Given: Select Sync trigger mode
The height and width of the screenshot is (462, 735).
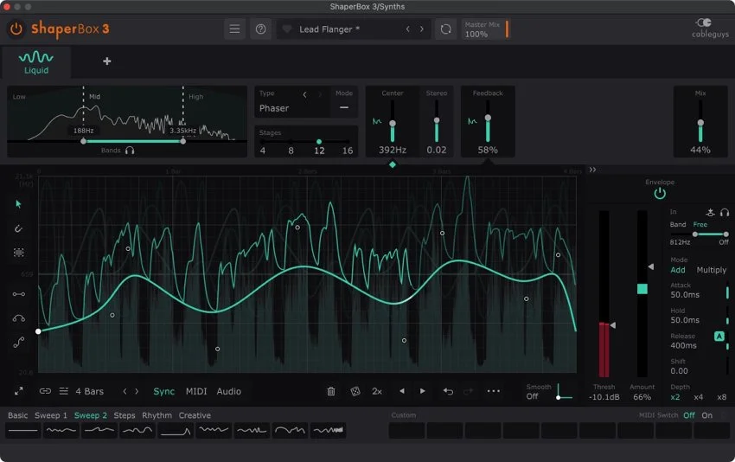Looking at the screenshot, I should 164,391.
